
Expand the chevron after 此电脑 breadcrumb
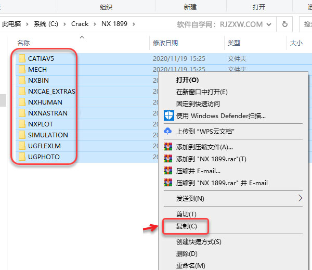tap(27, 24)
